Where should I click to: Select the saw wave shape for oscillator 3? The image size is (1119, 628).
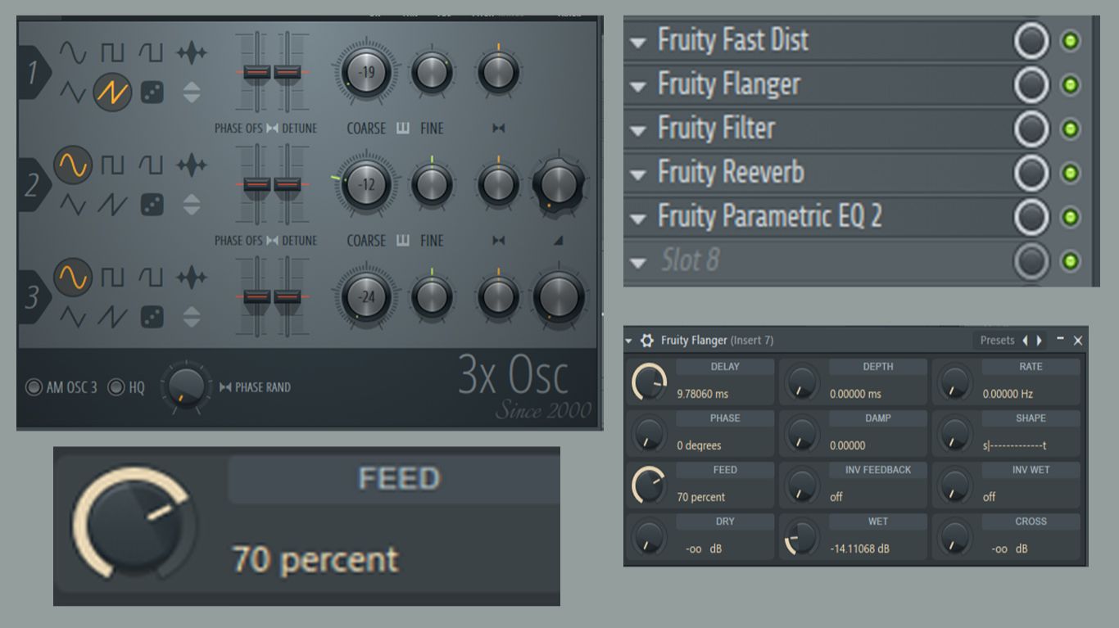coord(112,317)
